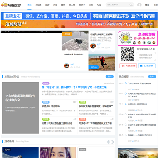Open the 旅游 nav tab
158x158 pixels.
47,5
